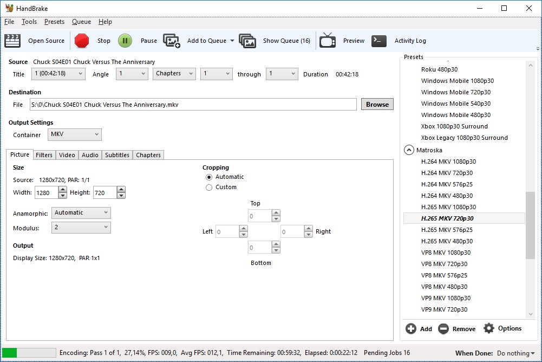Open the Activity Log terminal icon

click(379, 41)
